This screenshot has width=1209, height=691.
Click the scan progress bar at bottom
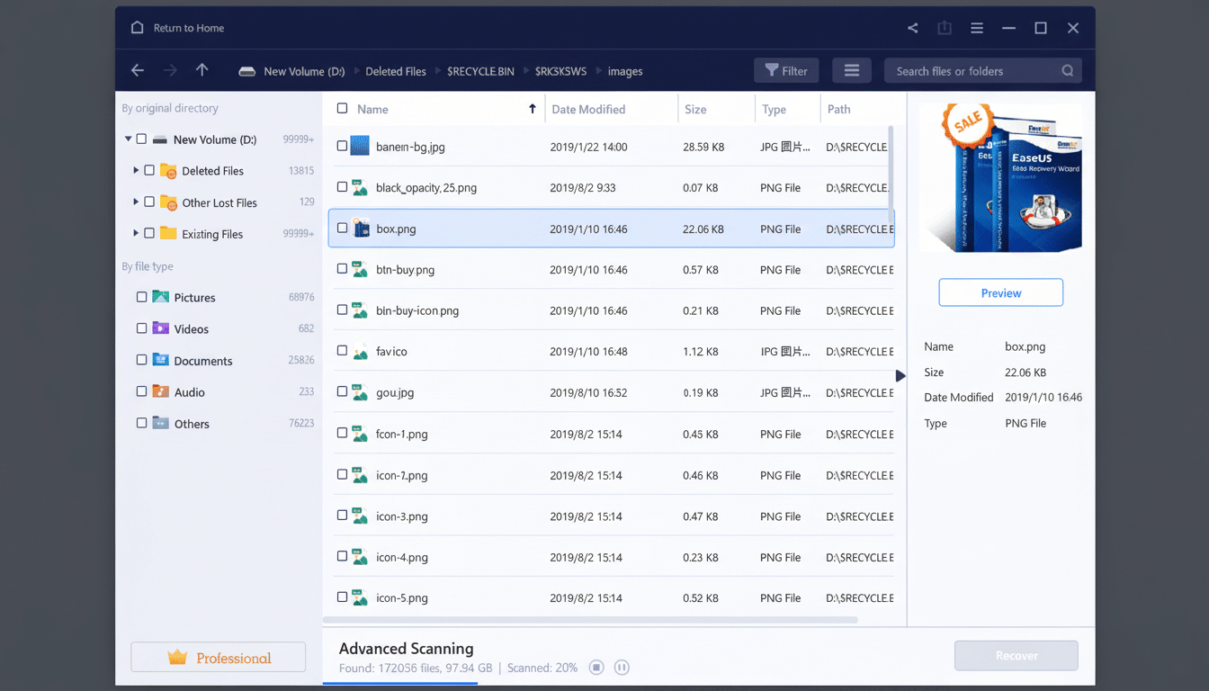400,686
